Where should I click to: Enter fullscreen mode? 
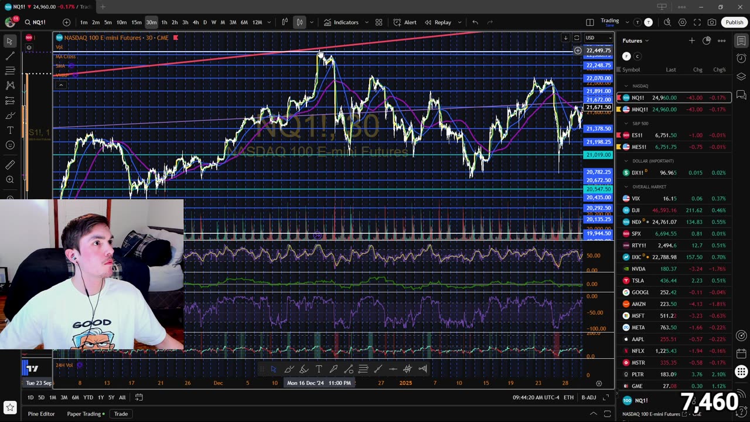point(697,22)
